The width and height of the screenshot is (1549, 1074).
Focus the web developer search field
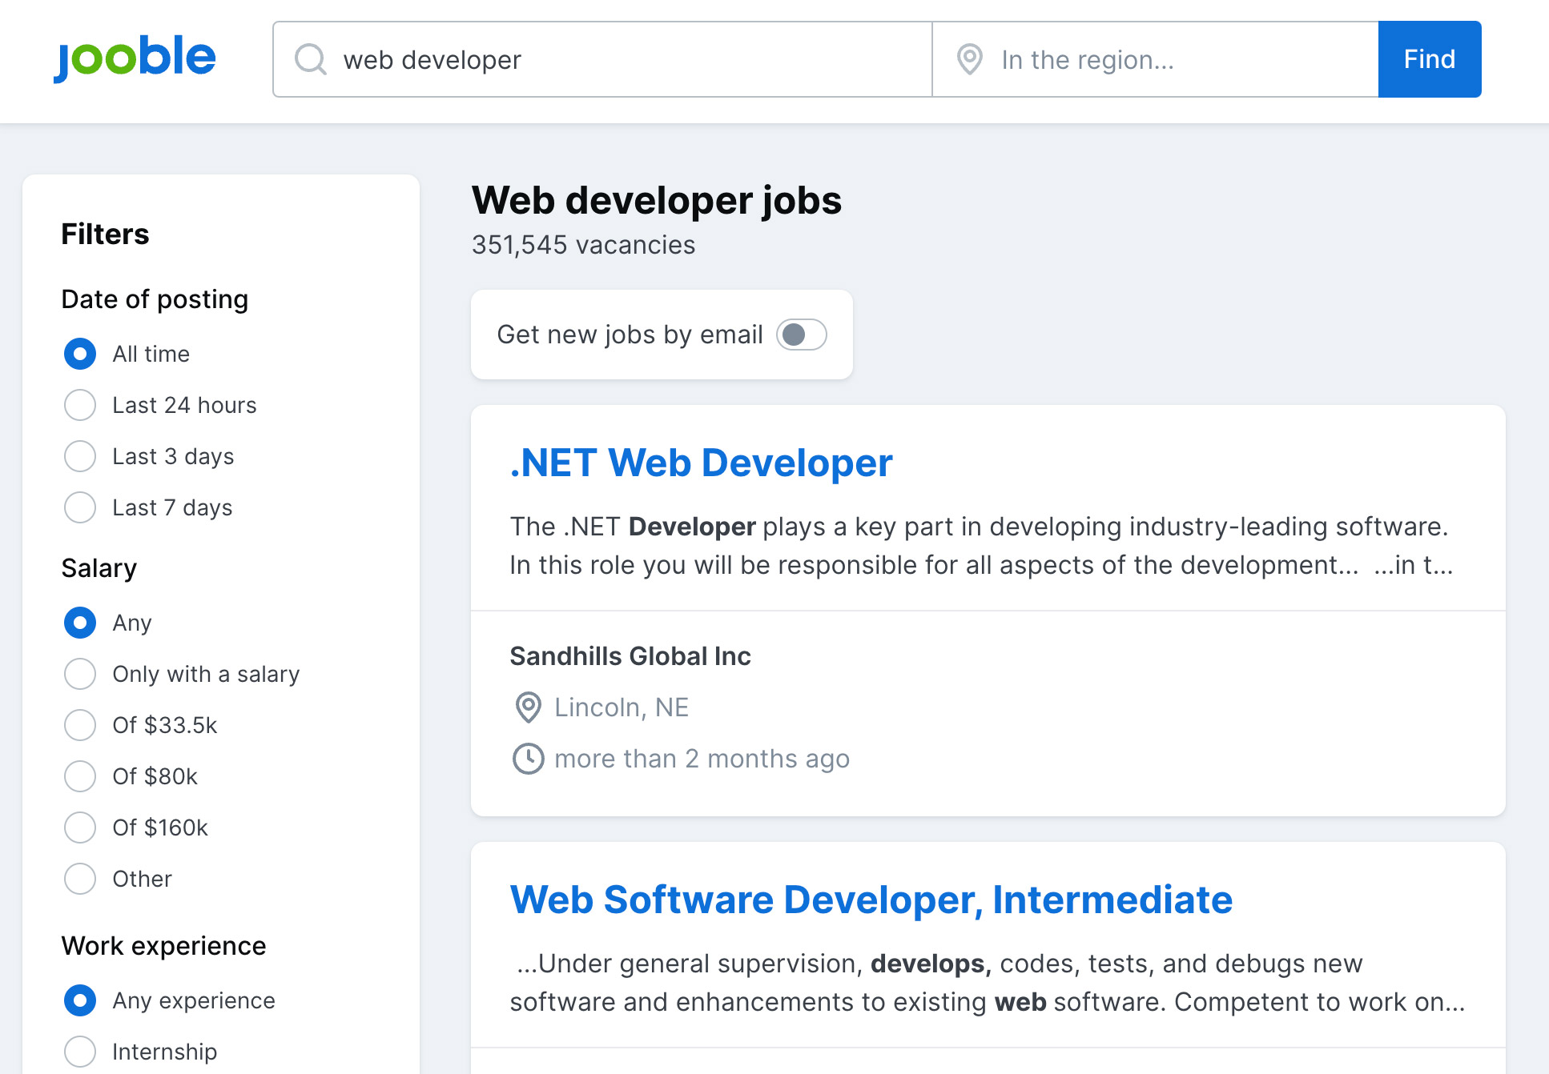(602, 59)
